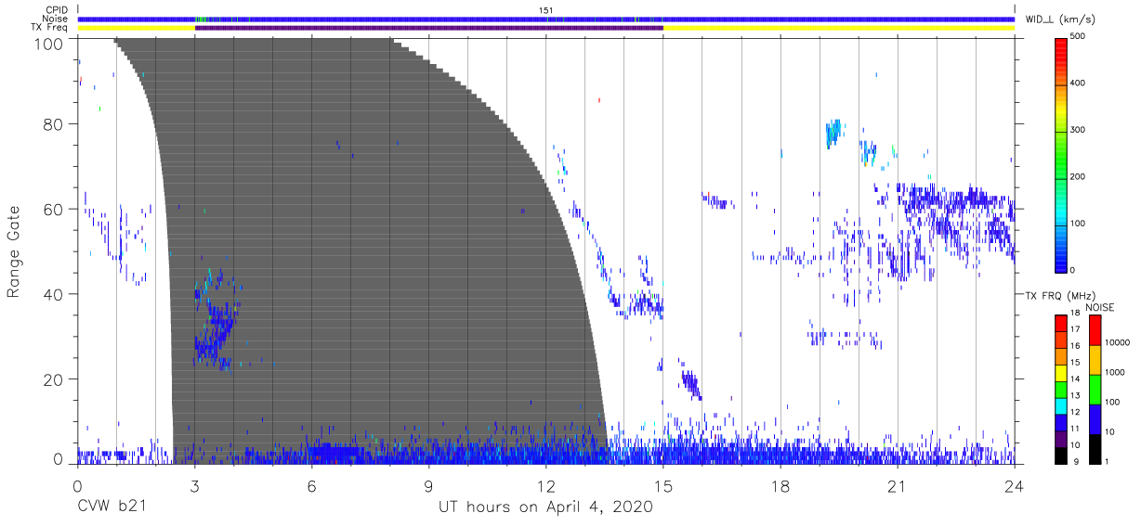Click the 1 tick on NOISE legend
The width and height of the screenshot is (1141, 526).
[1106, 461]
